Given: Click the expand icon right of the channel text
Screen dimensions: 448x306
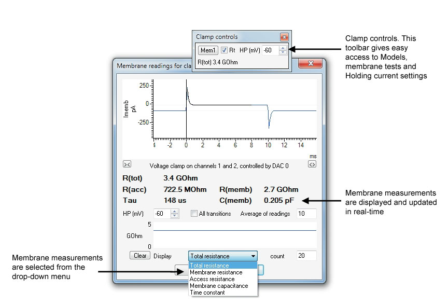Looking at the screenshot, I should click(x=312, y=164).
